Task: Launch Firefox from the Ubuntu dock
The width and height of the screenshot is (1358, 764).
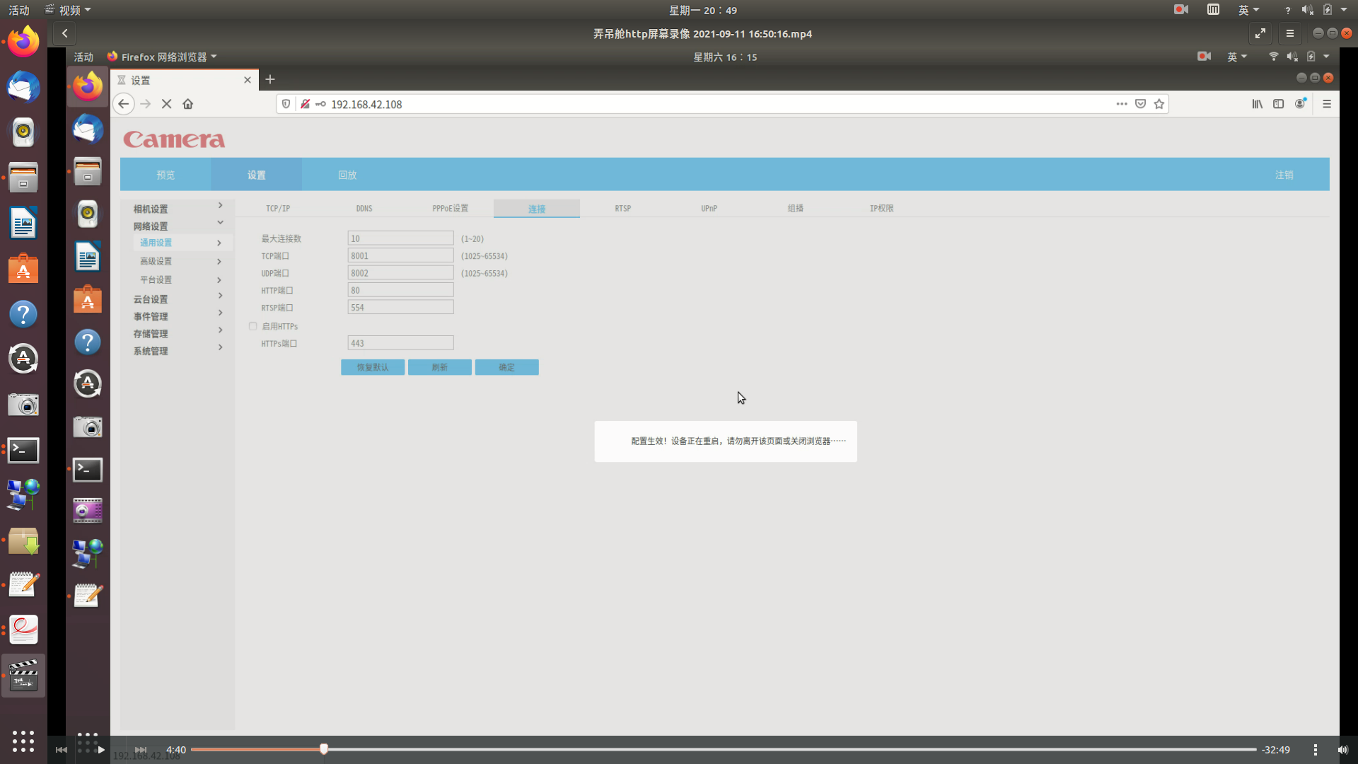Action: click(23, 42)
